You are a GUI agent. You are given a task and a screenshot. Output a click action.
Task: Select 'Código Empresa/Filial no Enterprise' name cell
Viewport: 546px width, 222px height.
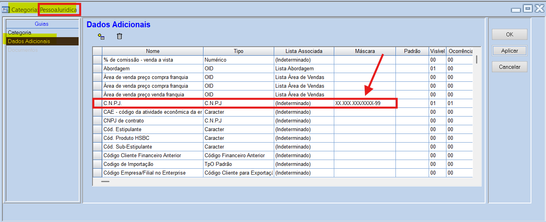tap(153, 173)
